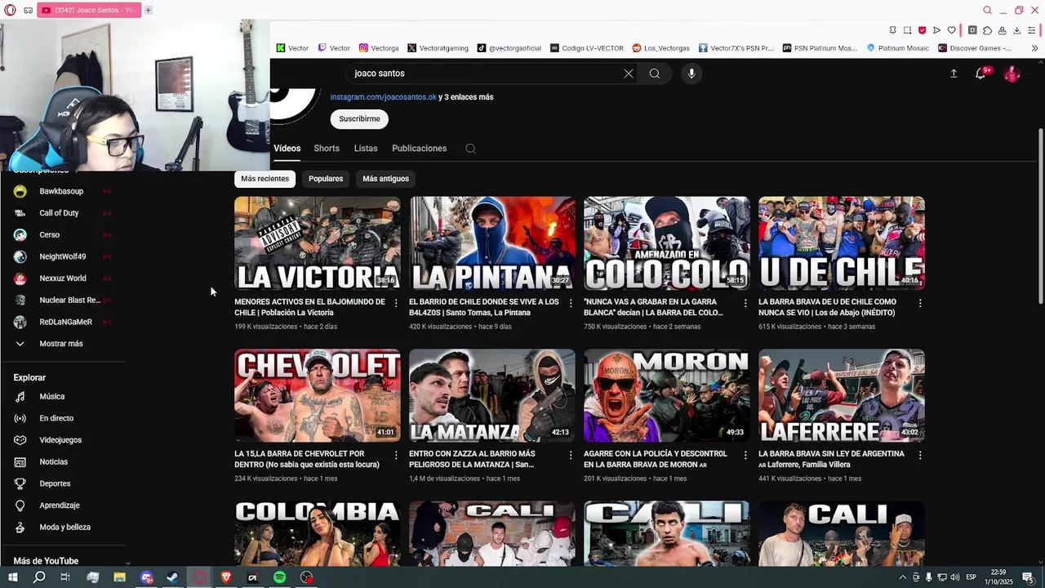This screenshot has height=588, width=1045.
Task: Click the Opera pinboard pin icon
Action: point(892,30)
